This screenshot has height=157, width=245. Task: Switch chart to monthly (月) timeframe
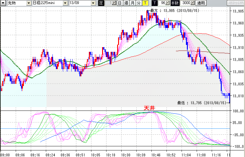(133, 3)
